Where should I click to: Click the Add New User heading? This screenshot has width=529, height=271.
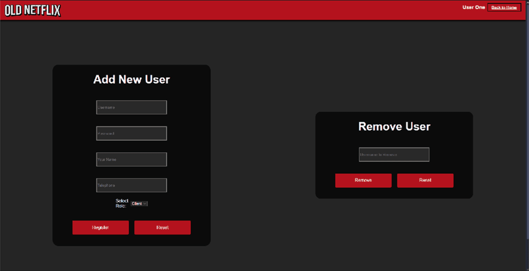(x=131, y=79)
